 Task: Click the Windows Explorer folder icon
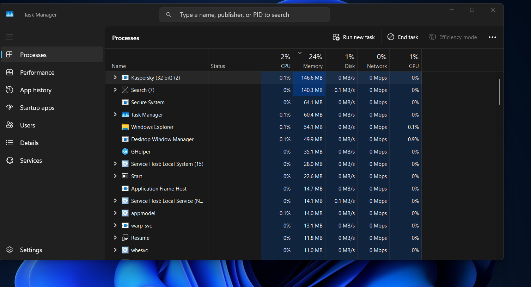(125, 127)
